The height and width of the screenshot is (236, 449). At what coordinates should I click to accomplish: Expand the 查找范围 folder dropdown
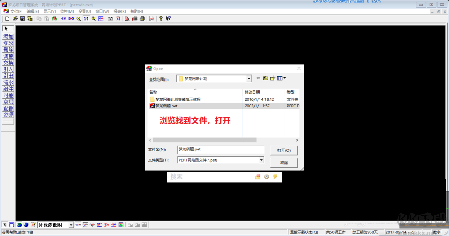[249, 78]
